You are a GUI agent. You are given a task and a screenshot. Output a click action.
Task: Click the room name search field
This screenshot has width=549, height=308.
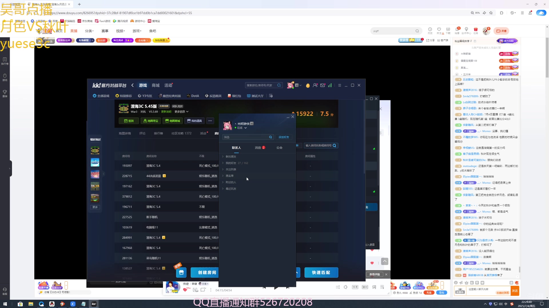(x=321, y=146)
